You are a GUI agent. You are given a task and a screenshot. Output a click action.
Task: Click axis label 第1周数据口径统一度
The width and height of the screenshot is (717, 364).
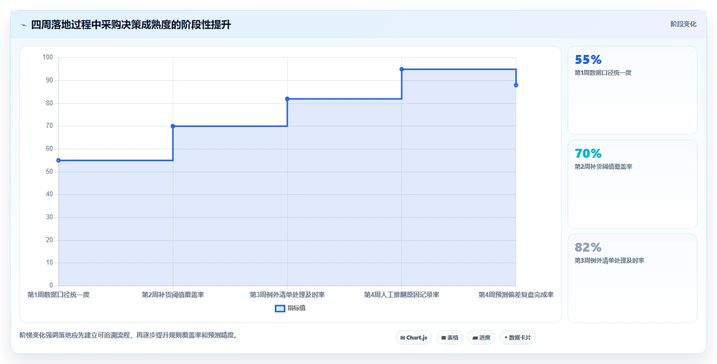tap(58, 295)
